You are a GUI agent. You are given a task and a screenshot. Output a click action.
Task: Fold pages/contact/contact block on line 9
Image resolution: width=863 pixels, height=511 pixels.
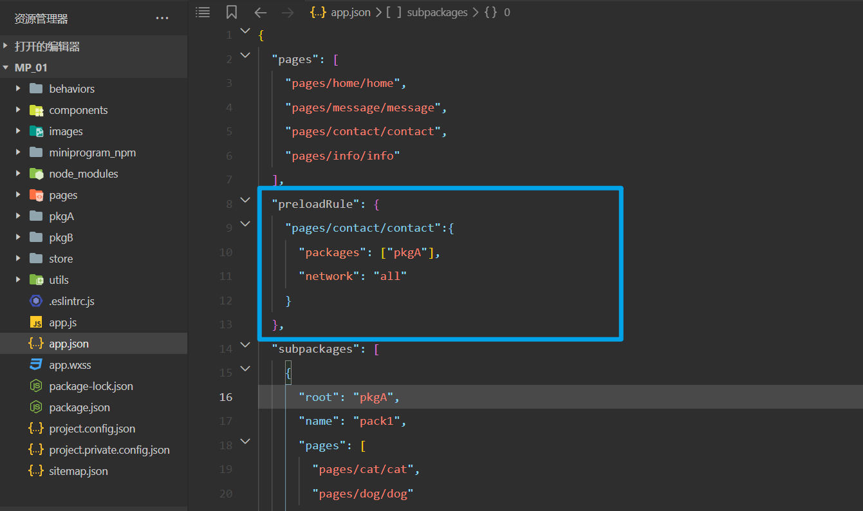click(x=245, y=224)
